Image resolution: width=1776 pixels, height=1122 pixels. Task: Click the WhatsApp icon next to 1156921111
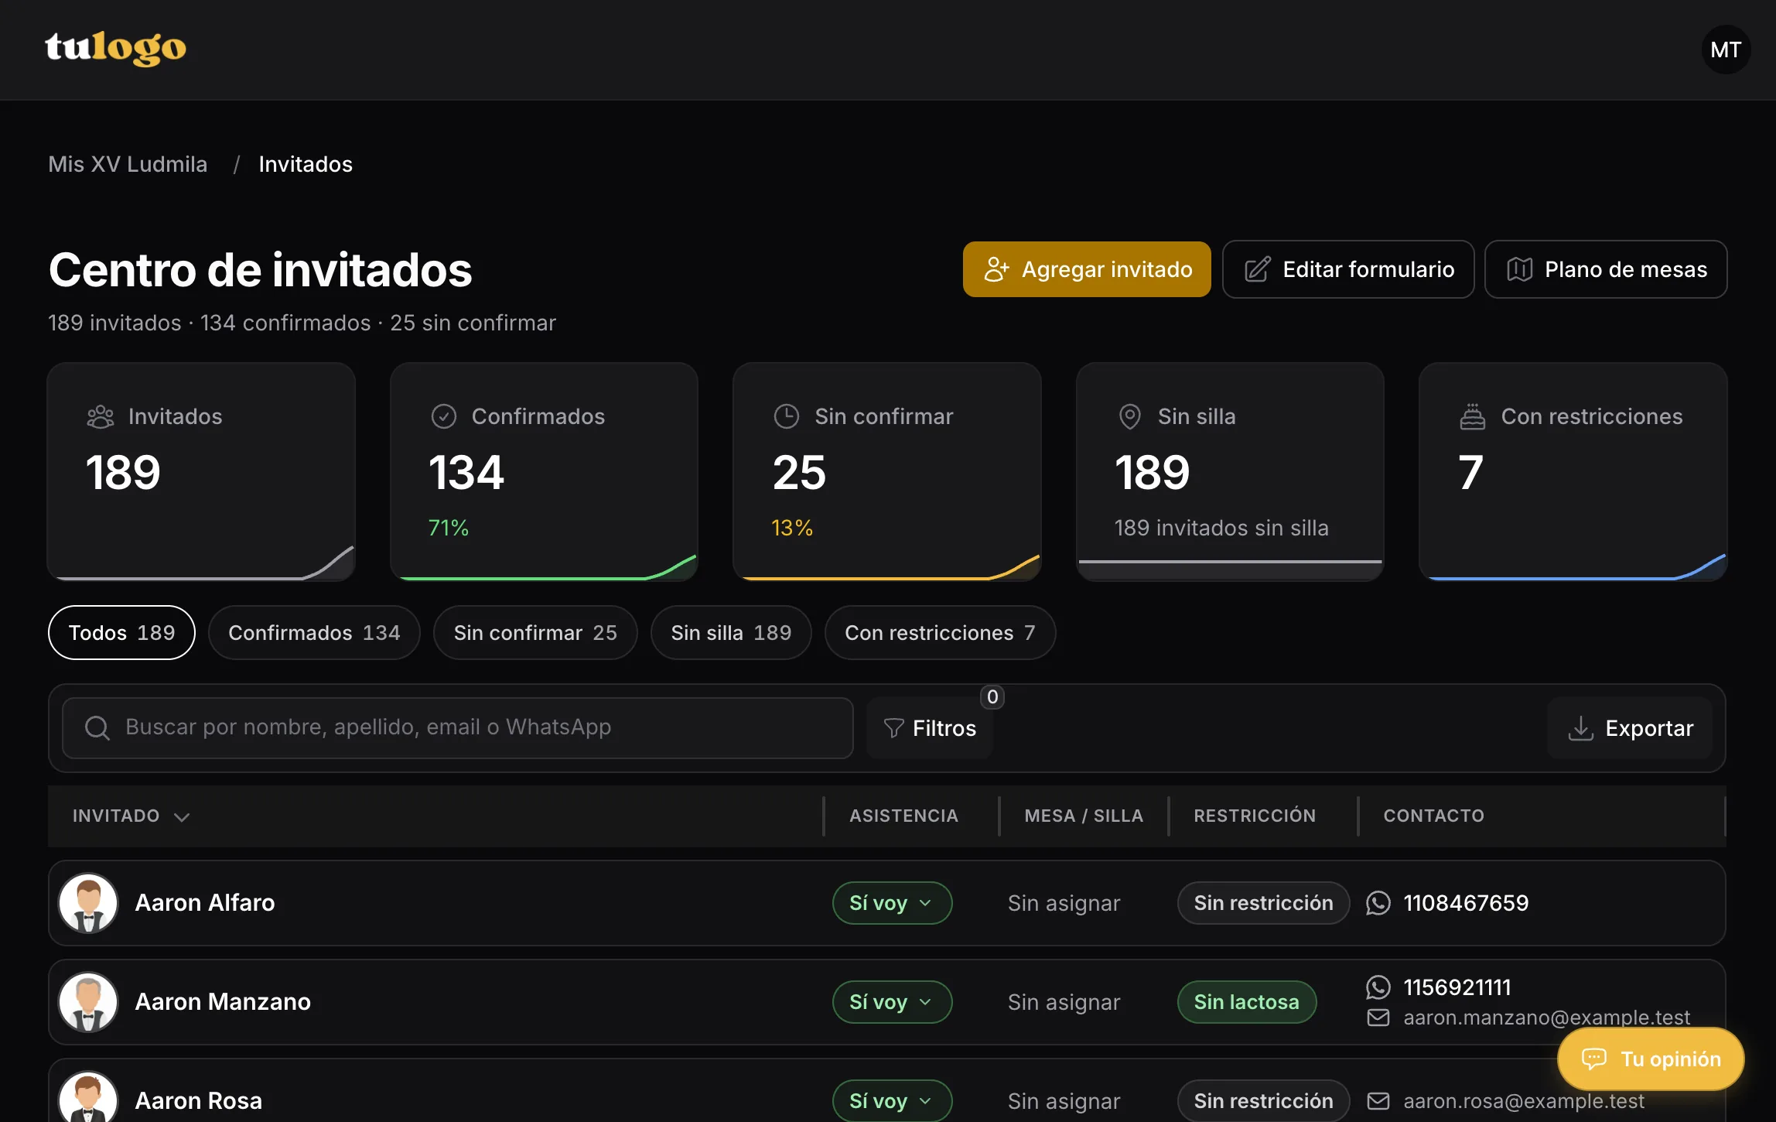[x=1378, y=987]
